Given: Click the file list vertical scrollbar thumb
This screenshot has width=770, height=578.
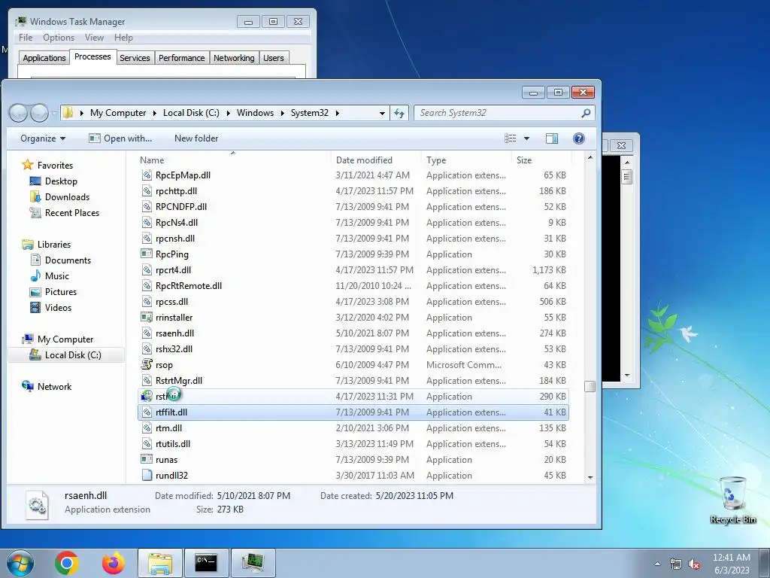Looking at the screenshot, I should pyautogui.click(x=590, y=386).
